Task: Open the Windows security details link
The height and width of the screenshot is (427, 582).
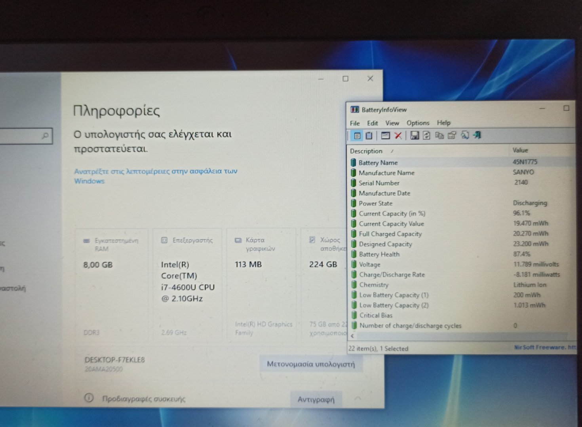Action: coord(156,176)
